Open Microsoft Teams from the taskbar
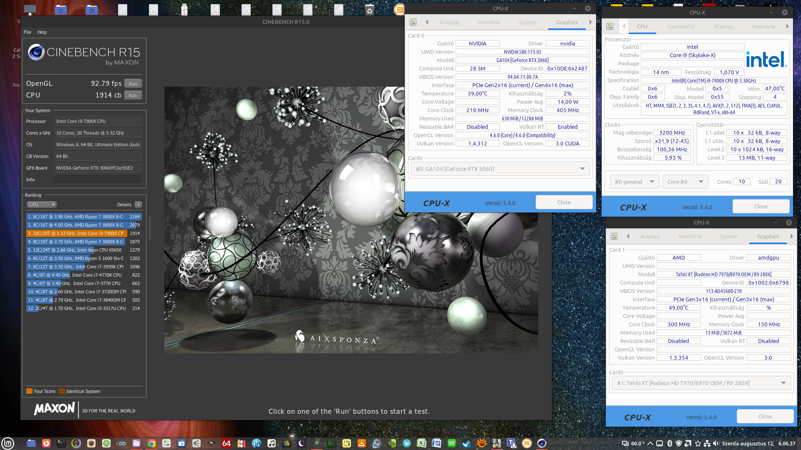Screen dimensions: 801x450 point(512,443)
